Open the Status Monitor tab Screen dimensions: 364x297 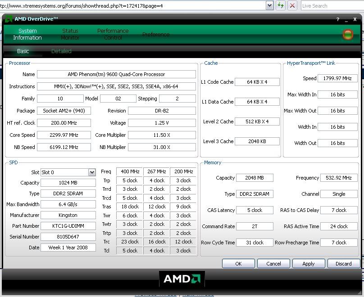tap(70, 34)
